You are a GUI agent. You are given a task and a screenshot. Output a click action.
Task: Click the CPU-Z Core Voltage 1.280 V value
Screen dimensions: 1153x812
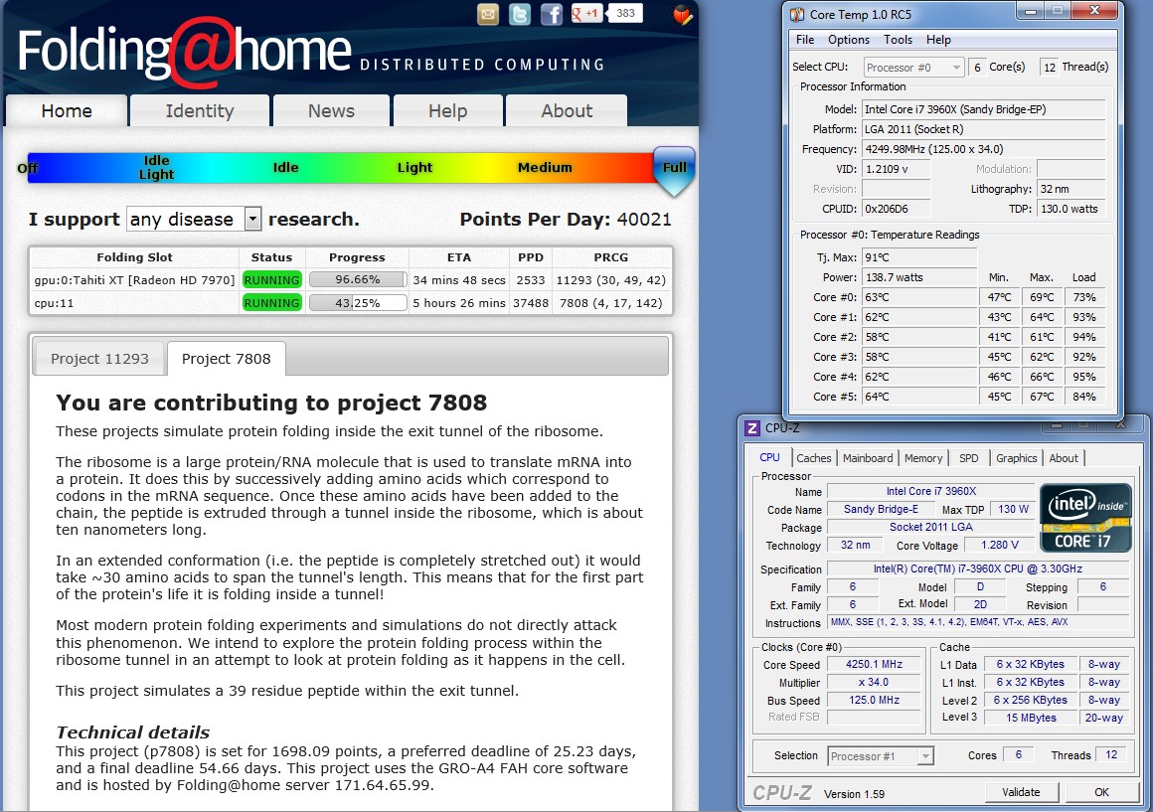(x=1000, y=545)
